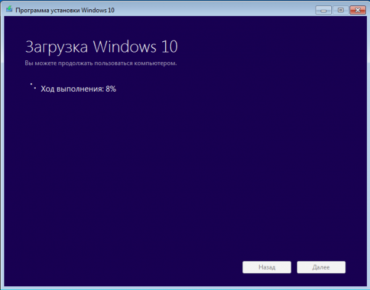Click the 'Программа установки Windows 10' window title

pos(65,10)
